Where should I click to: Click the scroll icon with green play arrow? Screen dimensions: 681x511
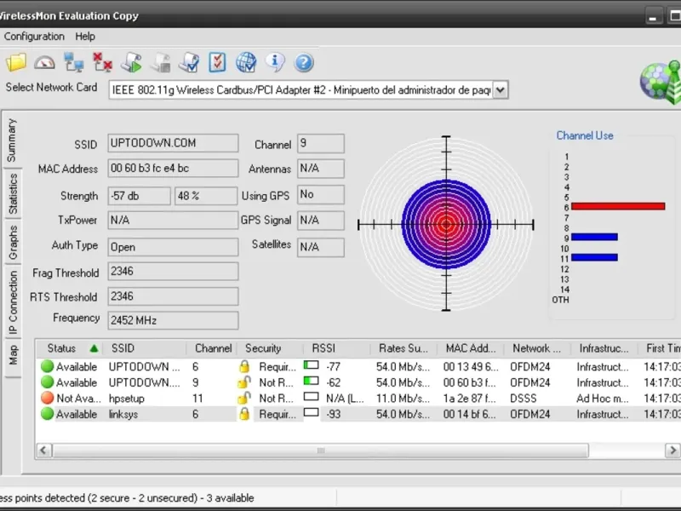132,62
